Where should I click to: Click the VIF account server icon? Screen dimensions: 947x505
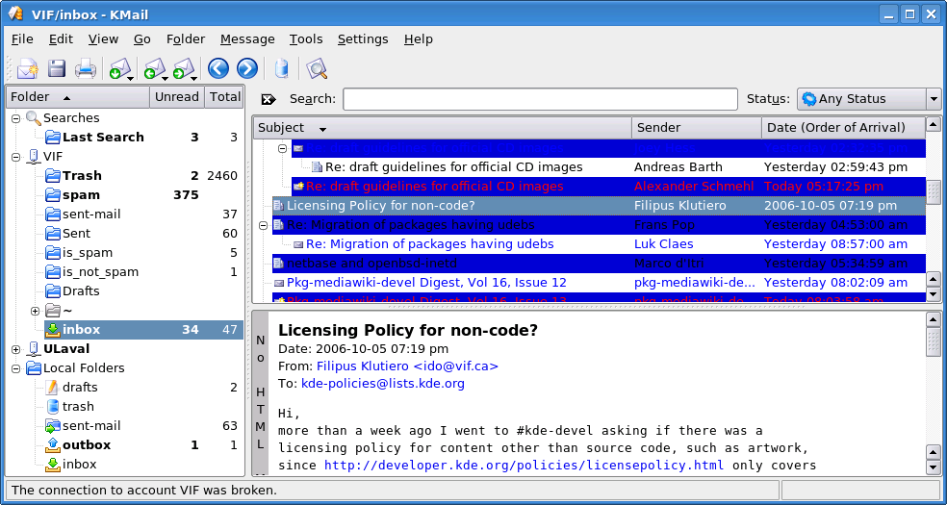[34, 156]
